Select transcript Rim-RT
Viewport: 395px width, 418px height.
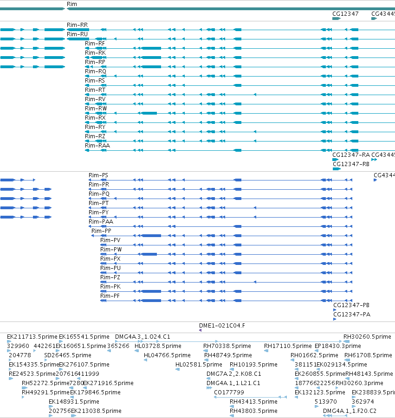[x=95, y=90]
